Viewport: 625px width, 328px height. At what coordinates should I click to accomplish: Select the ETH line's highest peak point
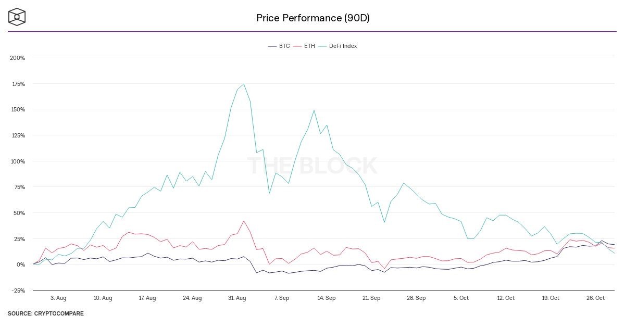pos(244,221)
